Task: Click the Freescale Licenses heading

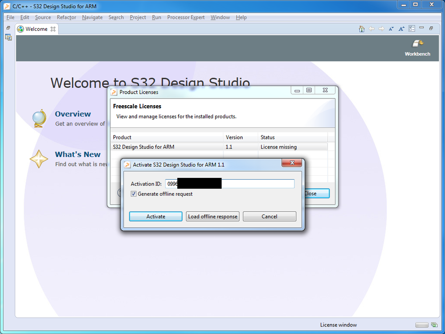Action: (137, 106)
